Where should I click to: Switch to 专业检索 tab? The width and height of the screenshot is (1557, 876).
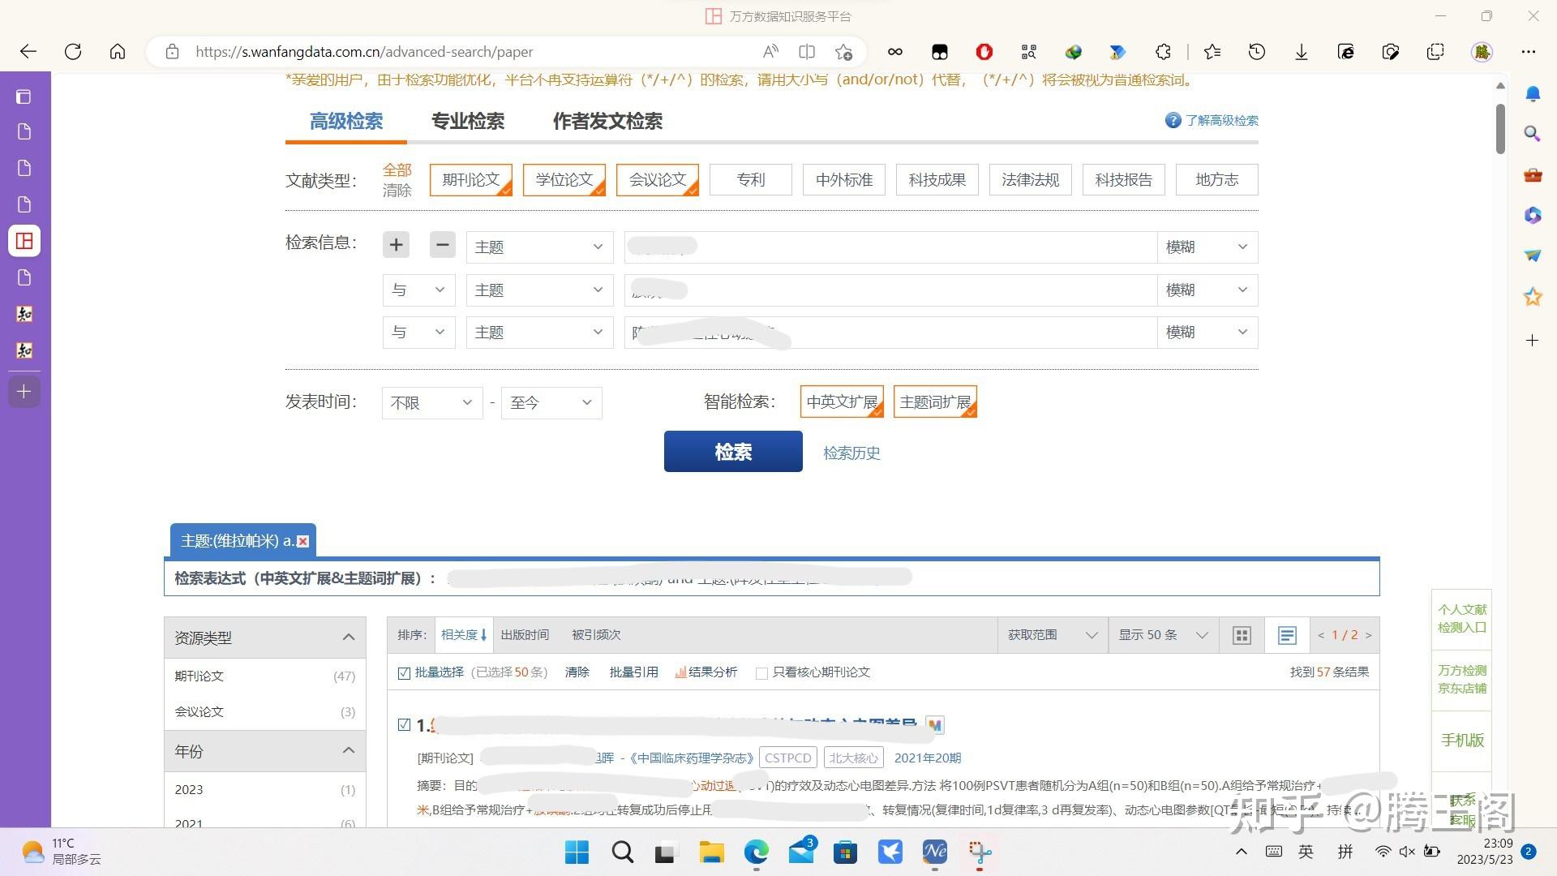coord(468,121)
